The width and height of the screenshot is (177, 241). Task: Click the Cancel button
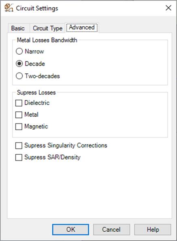(x=111, y=230)
